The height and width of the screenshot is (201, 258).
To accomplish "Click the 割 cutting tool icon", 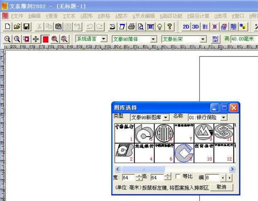I will click(205, 27).
